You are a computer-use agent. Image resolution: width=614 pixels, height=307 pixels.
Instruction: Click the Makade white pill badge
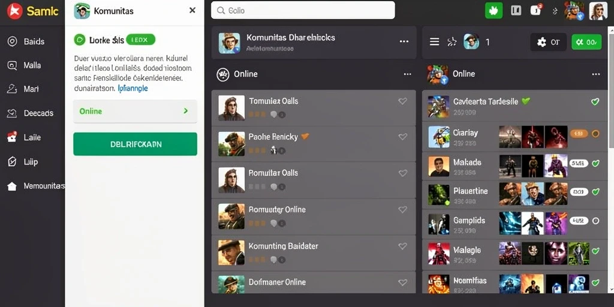click(579, 163)
